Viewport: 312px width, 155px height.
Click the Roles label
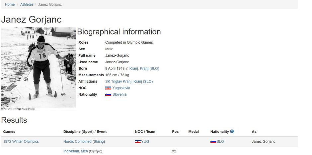tap(83, 42)
